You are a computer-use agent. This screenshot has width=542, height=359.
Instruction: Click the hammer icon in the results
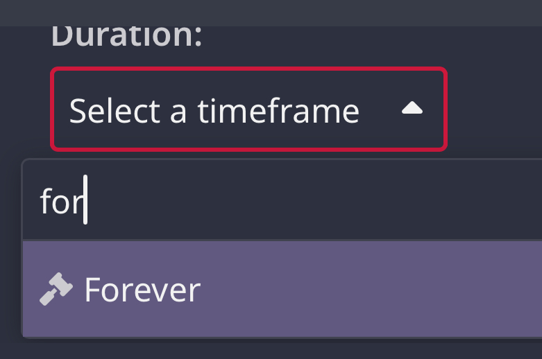[56, 290]
